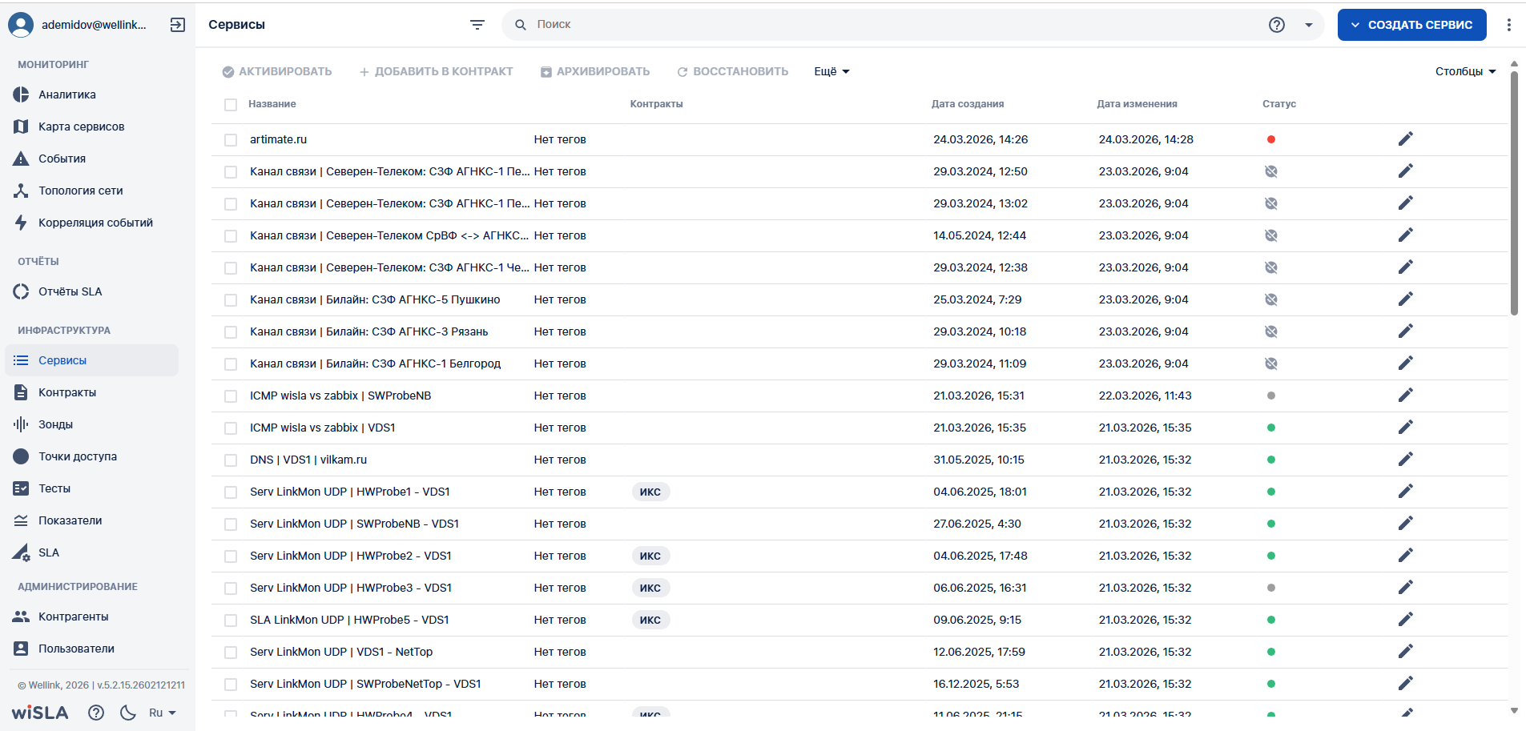Screen dimensions: 1526x731
Task: Click the search magnifier icon
Action: coord(521,25)
